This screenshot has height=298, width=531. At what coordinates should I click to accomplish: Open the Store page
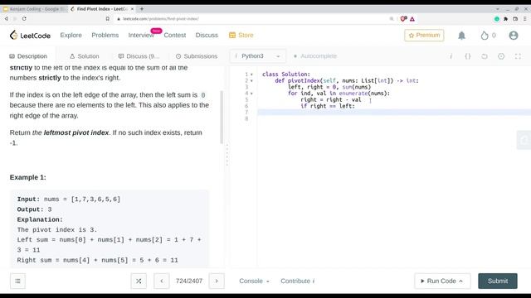tap(241, 35)
